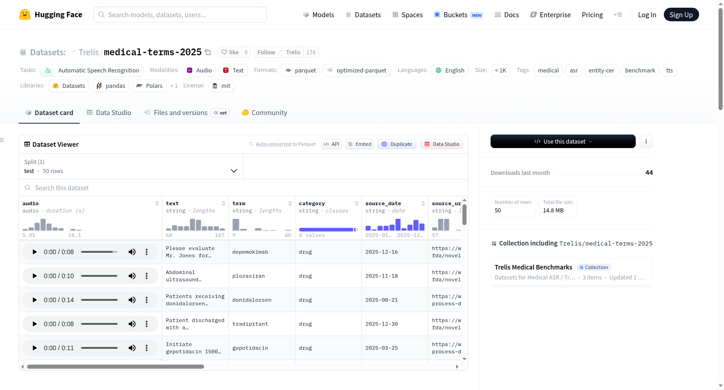This screenshot has height=390, width=724.
Task: Click the Duplicate button
Action: click(397, 144)
